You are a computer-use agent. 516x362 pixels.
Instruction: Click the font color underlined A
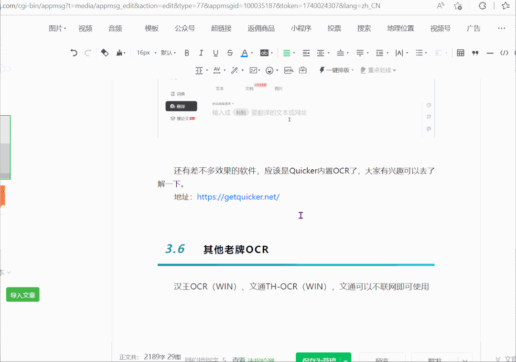click(x=244, y=53)
